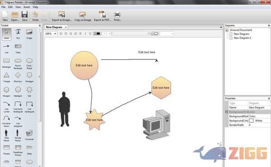Choose the Circle / Ellipse tool
The width and height of the screenshot is (271, 167).
[29, 63]
